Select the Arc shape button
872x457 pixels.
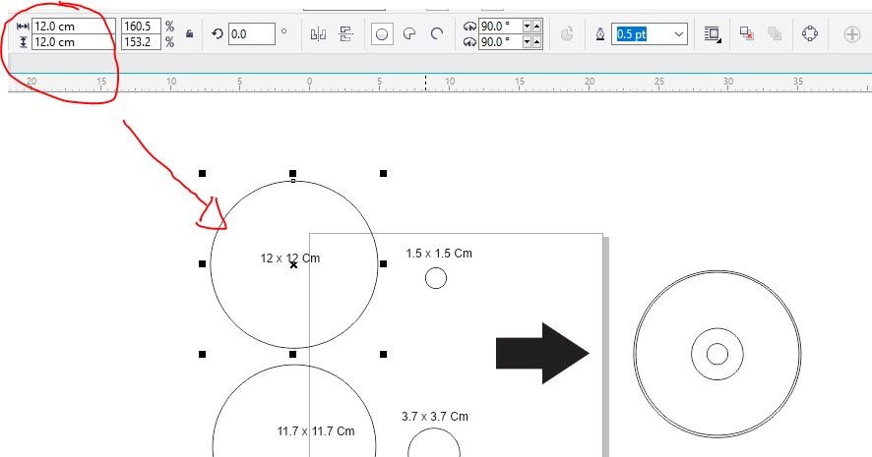[437, 34]
